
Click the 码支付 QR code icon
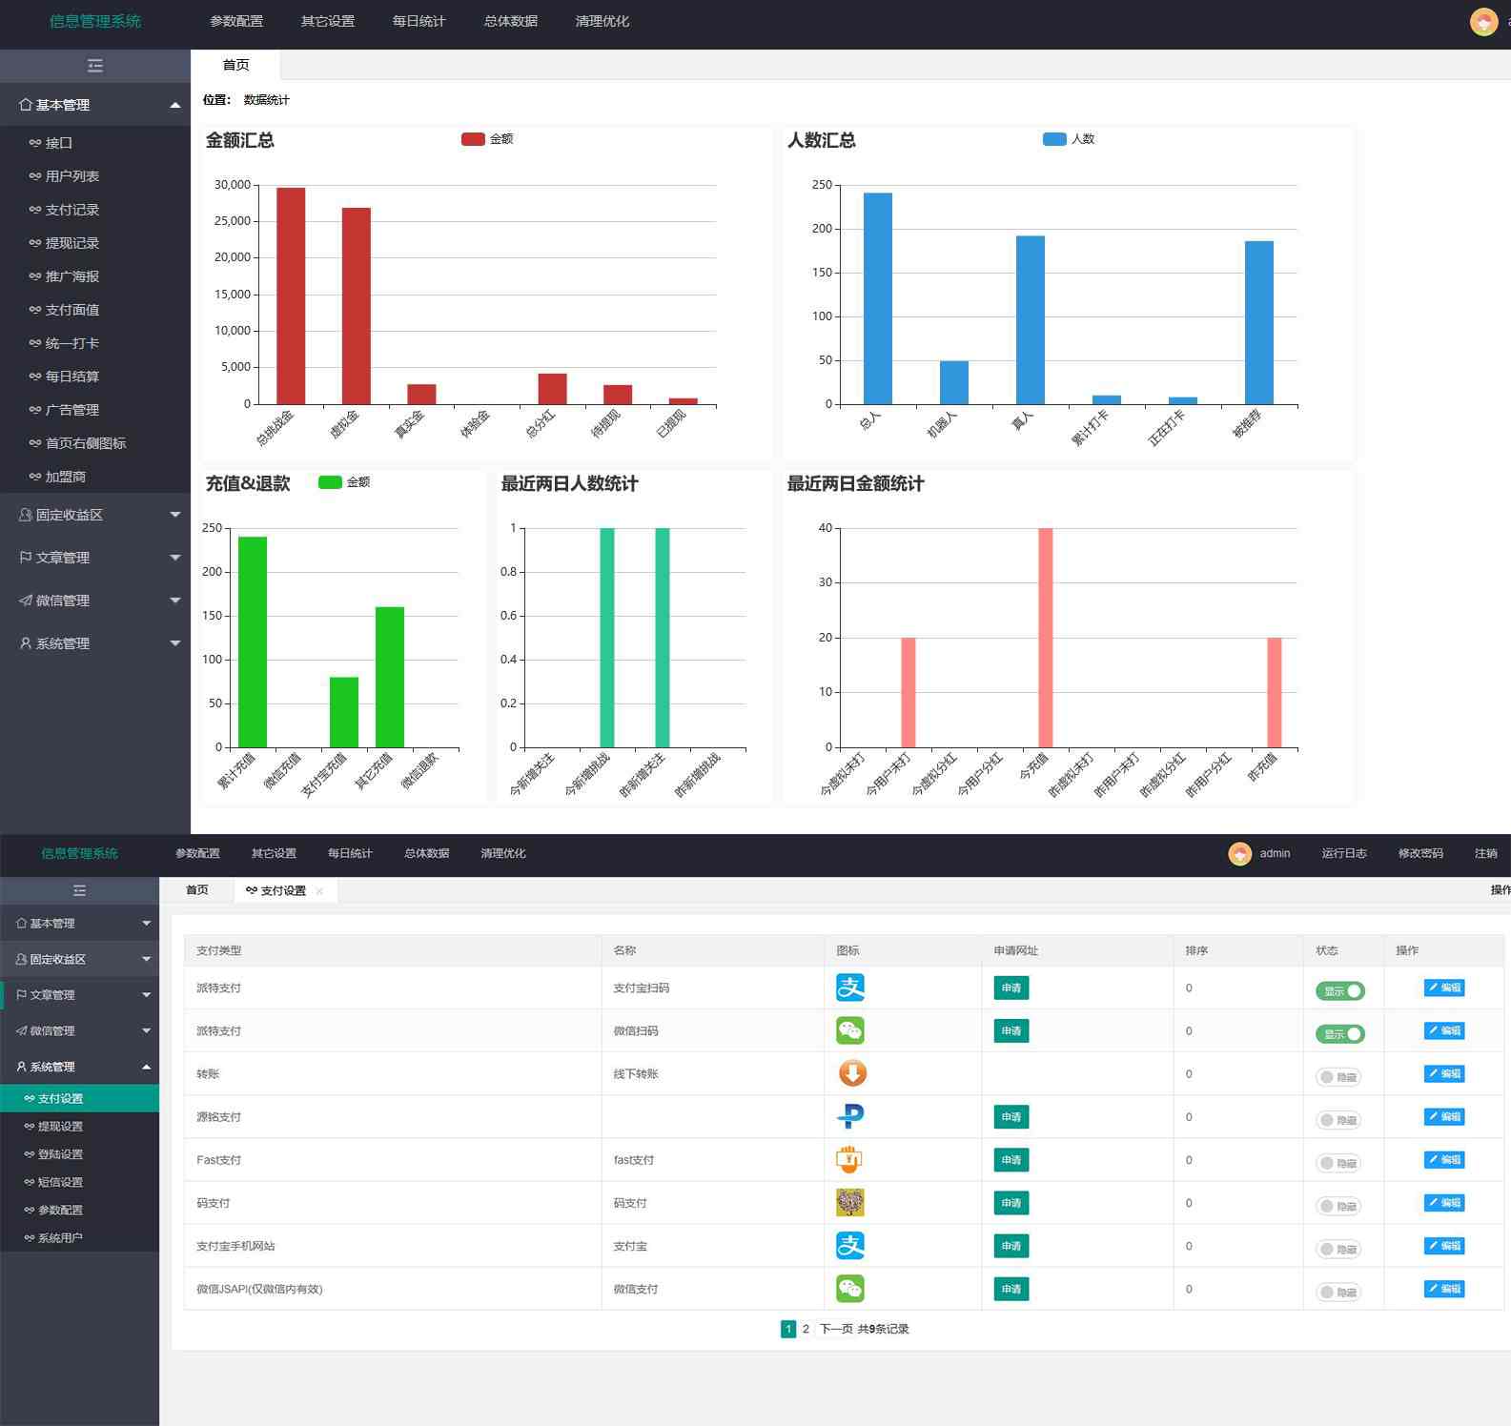tap(849, 1202)
